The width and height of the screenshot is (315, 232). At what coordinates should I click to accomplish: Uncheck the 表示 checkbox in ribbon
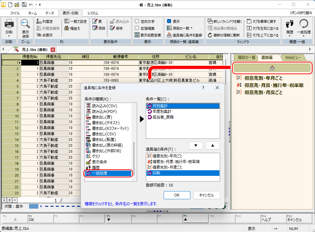[x=169, y=22]
